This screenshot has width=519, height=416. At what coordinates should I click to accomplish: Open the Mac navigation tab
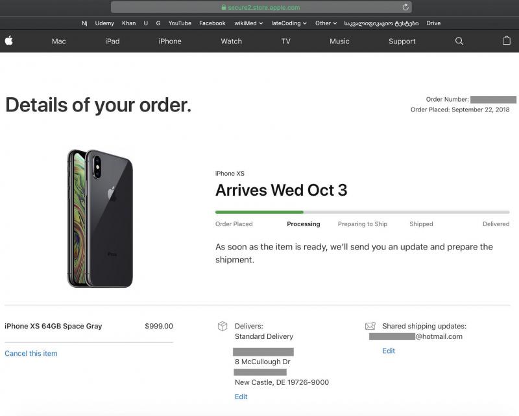[x=59, y=41]
